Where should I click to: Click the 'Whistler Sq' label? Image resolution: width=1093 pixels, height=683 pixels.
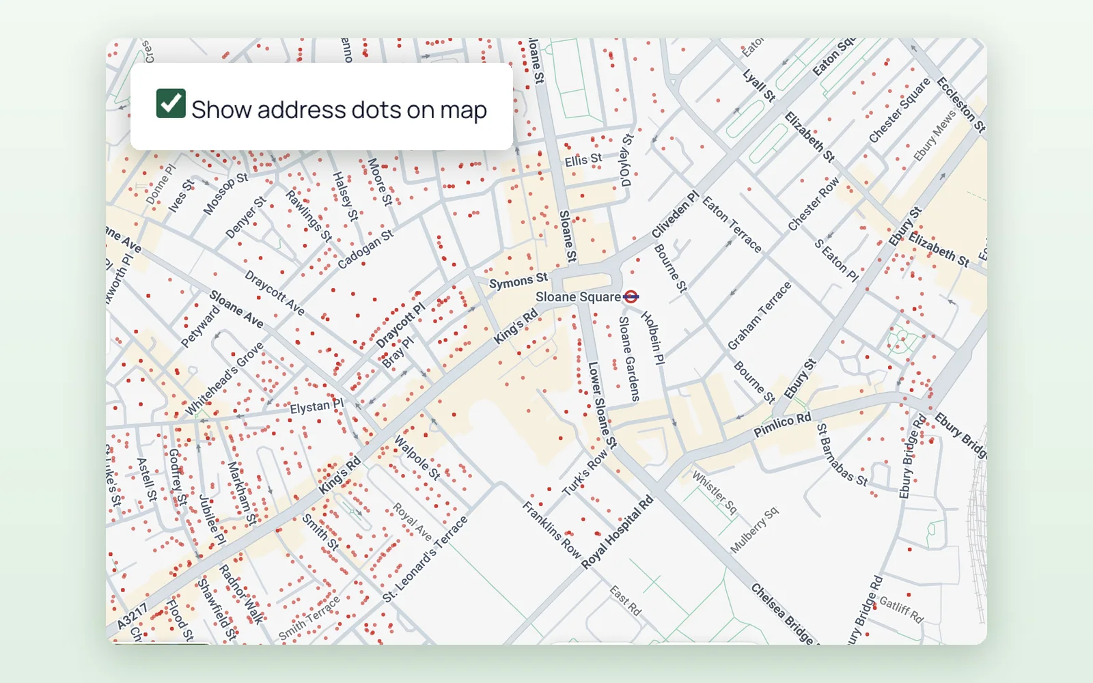coord(715,492)
